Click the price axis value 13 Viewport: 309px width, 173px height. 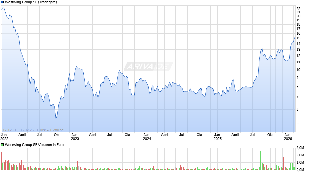click(298, 50)
